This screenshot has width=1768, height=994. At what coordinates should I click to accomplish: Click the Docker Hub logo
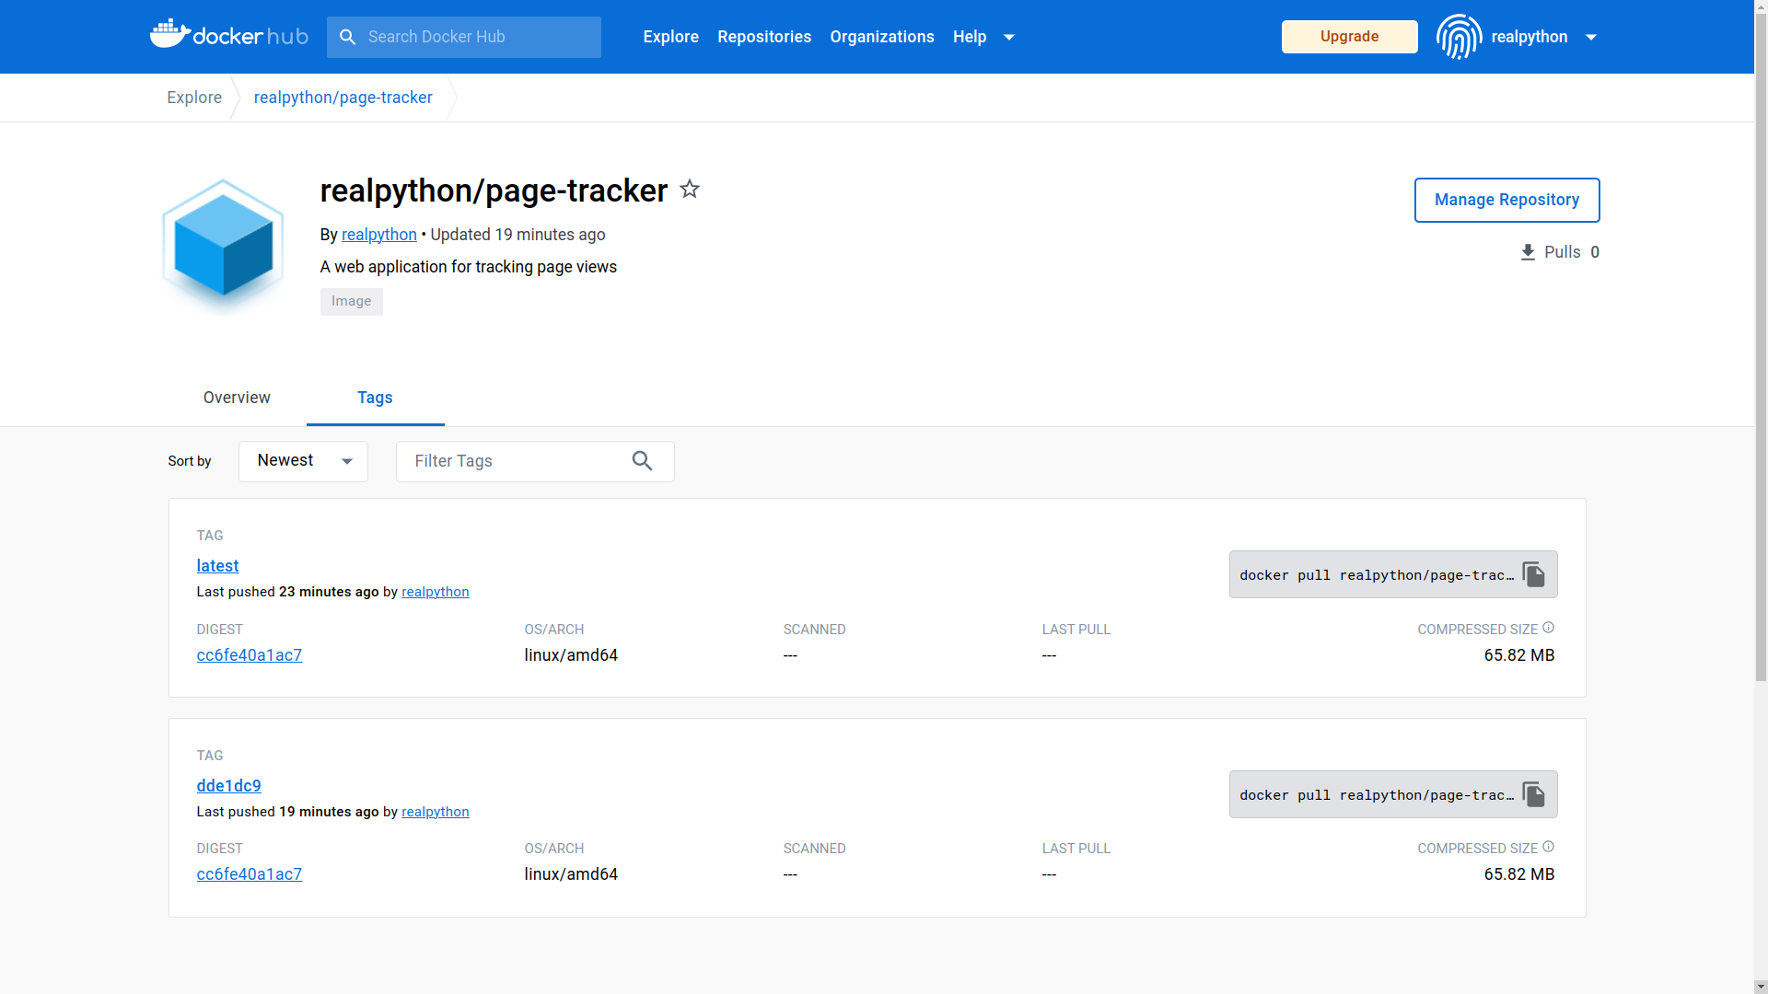227,36
